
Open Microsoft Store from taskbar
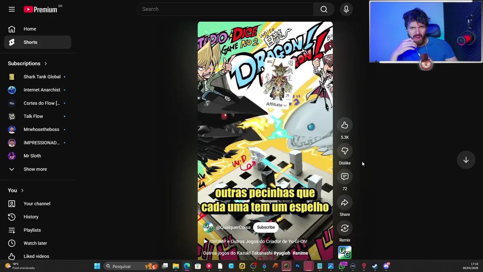pyautogui.click(x=198, y=266)
